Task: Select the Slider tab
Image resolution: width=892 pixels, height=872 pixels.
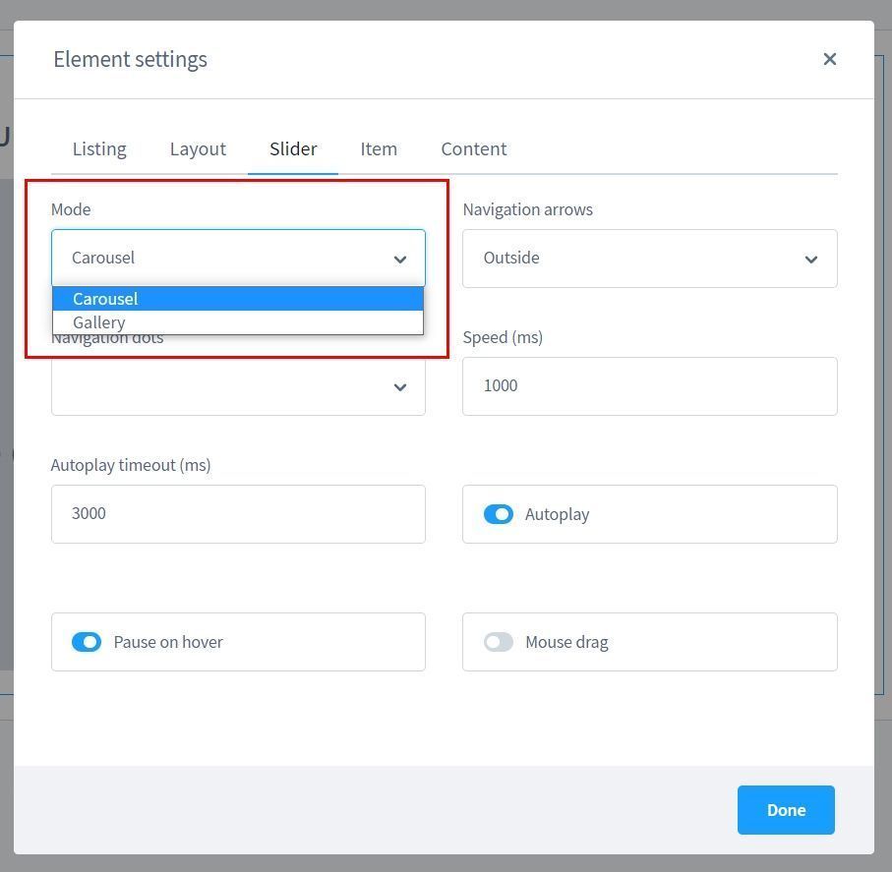Action: tap(293, 149)
